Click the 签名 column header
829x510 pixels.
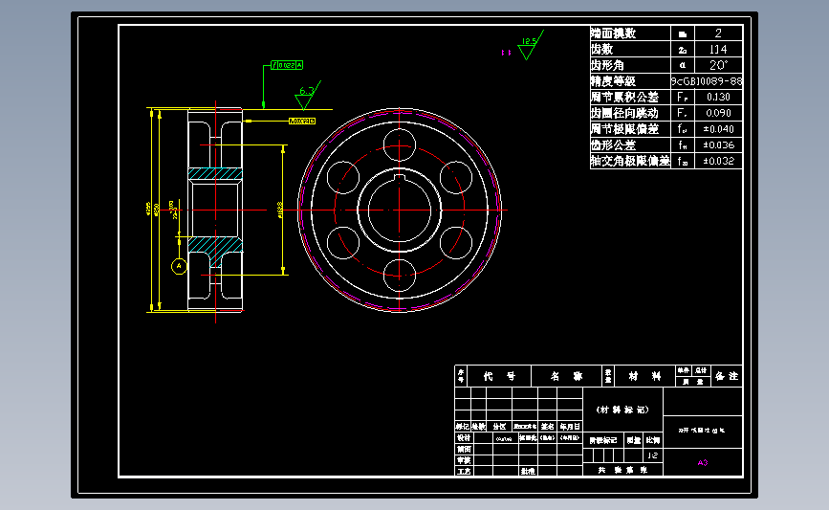point(547,427)
